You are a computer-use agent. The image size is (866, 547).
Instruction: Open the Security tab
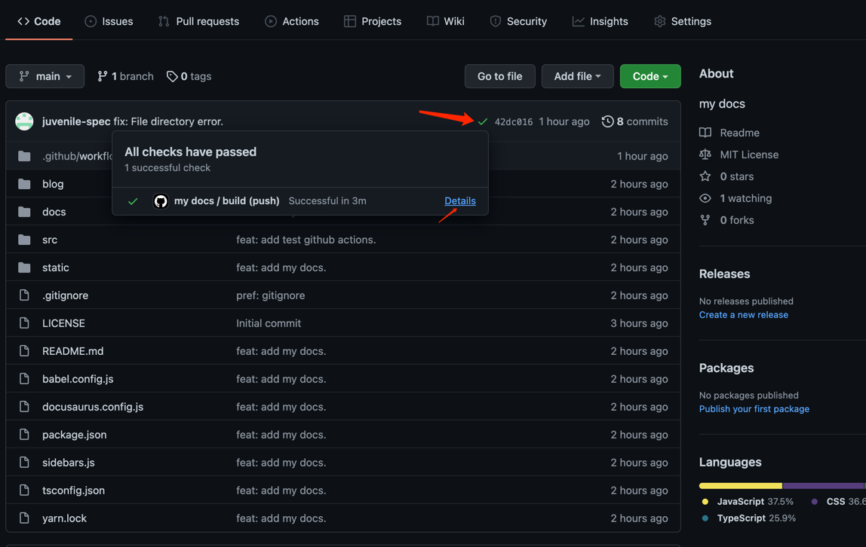coord(518,22)
